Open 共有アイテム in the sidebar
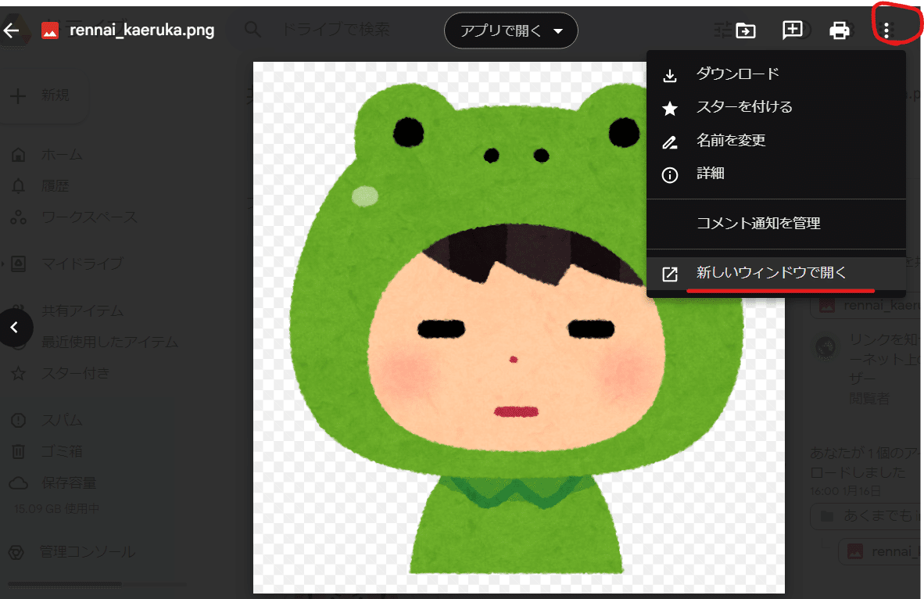 click(83, 310)
